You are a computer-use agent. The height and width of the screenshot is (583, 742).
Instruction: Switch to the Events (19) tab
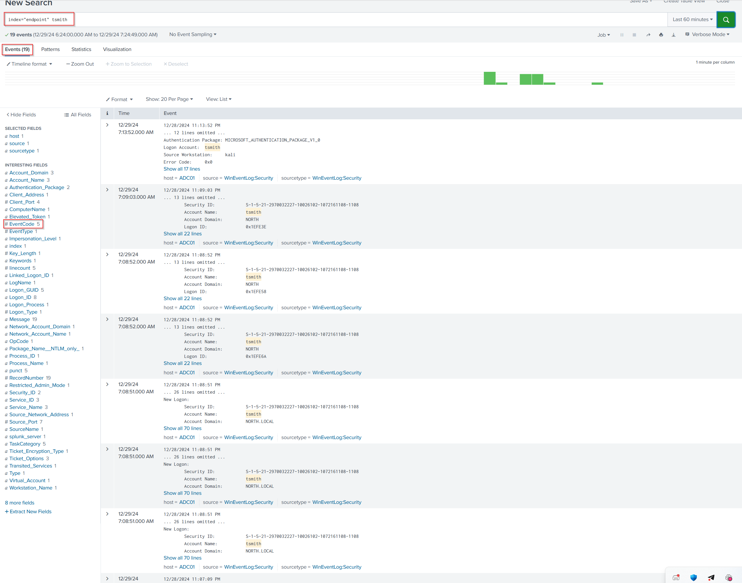coord(17,49)
